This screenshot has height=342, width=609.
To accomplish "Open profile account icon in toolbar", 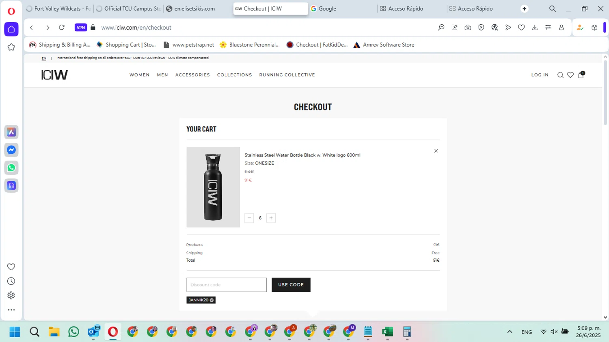I will pyautogui.click(x=561, y=28).
